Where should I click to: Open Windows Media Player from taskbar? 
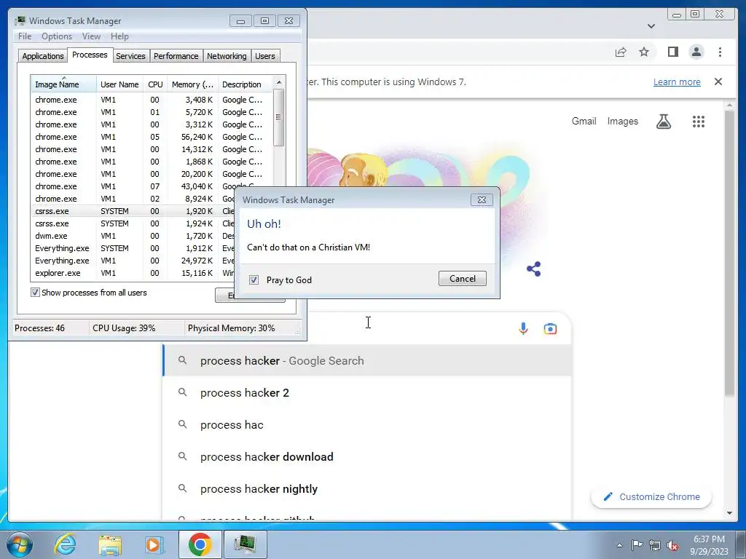tap(153, 544)
